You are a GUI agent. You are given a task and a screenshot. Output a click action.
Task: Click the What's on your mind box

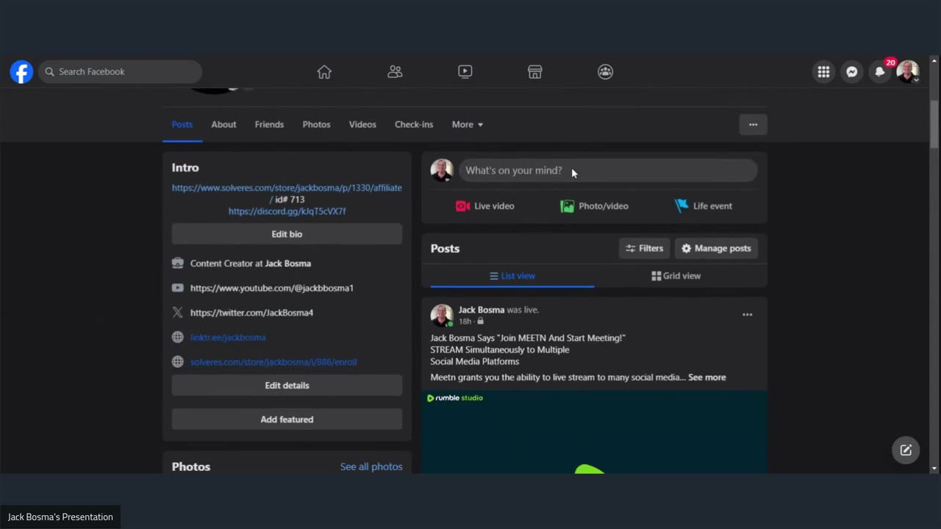608,170
